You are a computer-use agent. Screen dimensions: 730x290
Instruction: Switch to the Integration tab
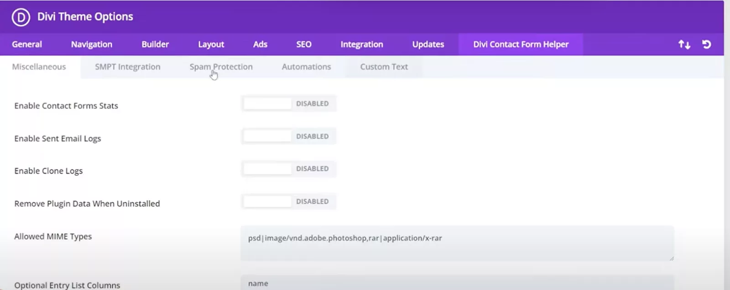pyautogui.click(x=362, y=44)
